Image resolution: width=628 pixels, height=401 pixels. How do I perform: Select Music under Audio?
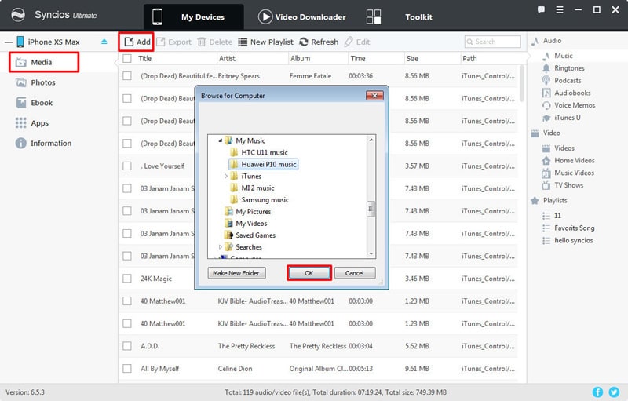coord(557,56)
